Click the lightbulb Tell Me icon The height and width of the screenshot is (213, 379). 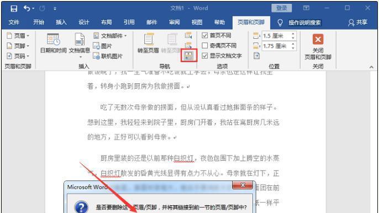[280, 23]
